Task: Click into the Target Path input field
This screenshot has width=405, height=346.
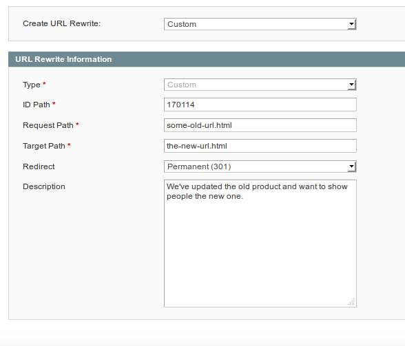Action: click(x=260, y=146)
